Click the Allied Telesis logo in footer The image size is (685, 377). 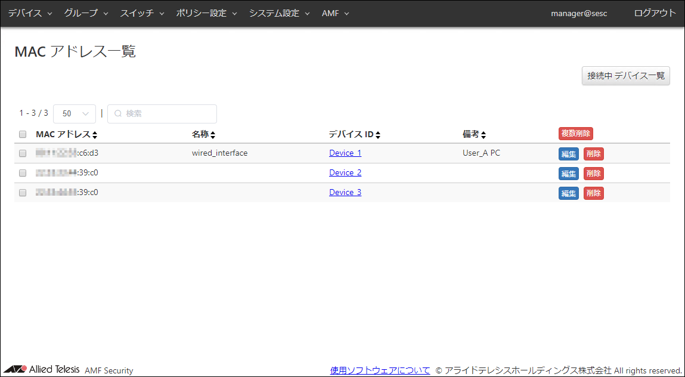(42, 369)
